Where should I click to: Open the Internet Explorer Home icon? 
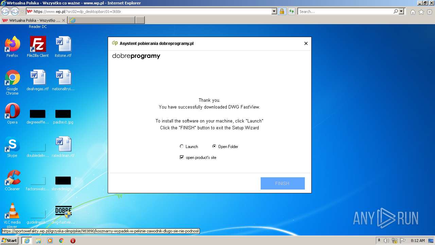pyautogui.click(x=413, y=12)
